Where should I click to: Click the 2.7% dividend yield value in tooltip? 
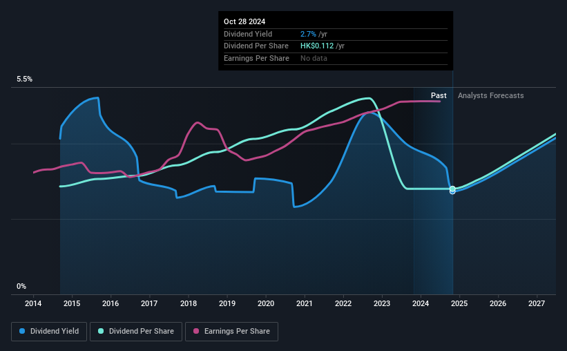[x=308, y=34]
